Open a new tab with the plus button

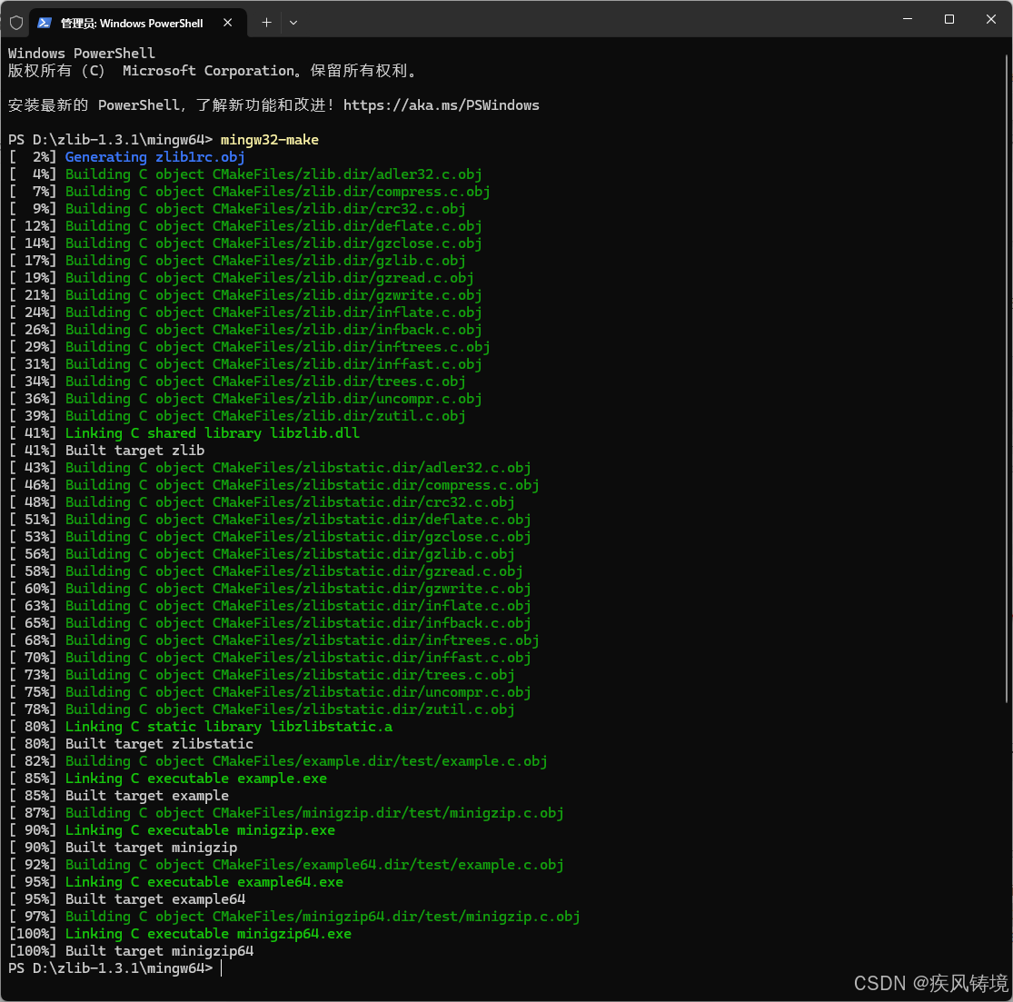coord(266,23)
